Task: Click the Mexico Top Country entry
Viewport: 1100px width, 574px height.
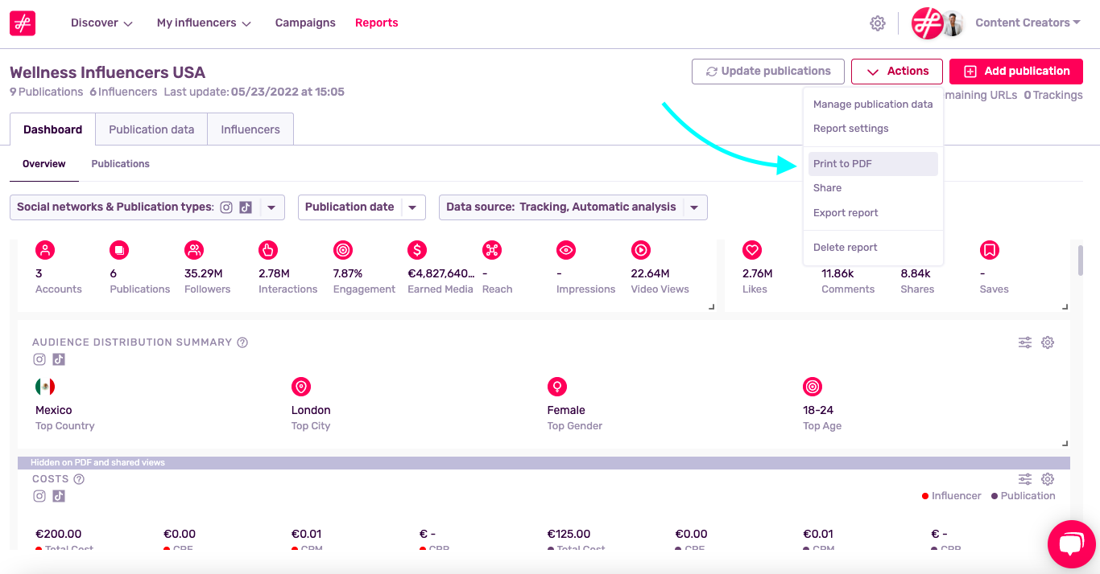Action: (x=53, y=410)
